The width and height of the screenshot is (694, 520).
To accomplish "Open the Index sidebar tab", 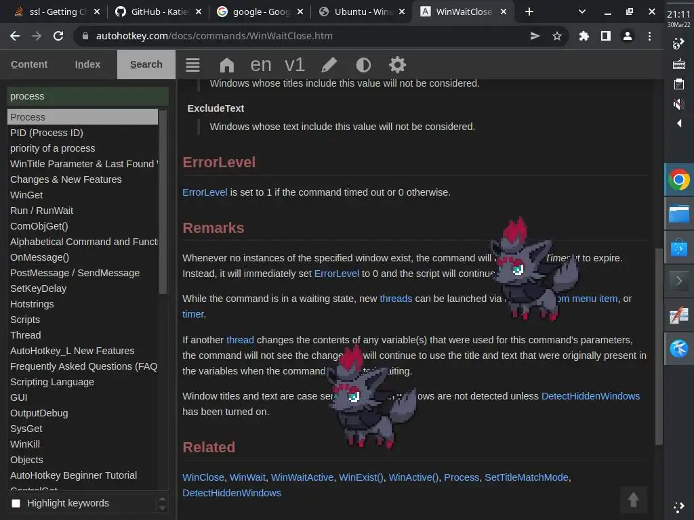I will (x=87, y=64).
